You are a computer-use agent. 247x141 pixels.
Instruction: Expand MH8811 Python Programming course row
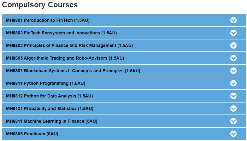click(45, 84)
